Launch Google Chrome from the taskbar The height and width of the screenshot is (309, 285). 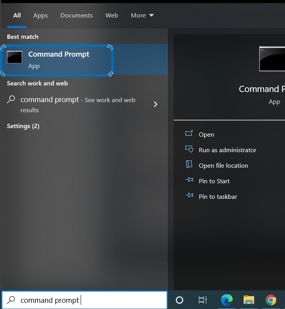271,300
